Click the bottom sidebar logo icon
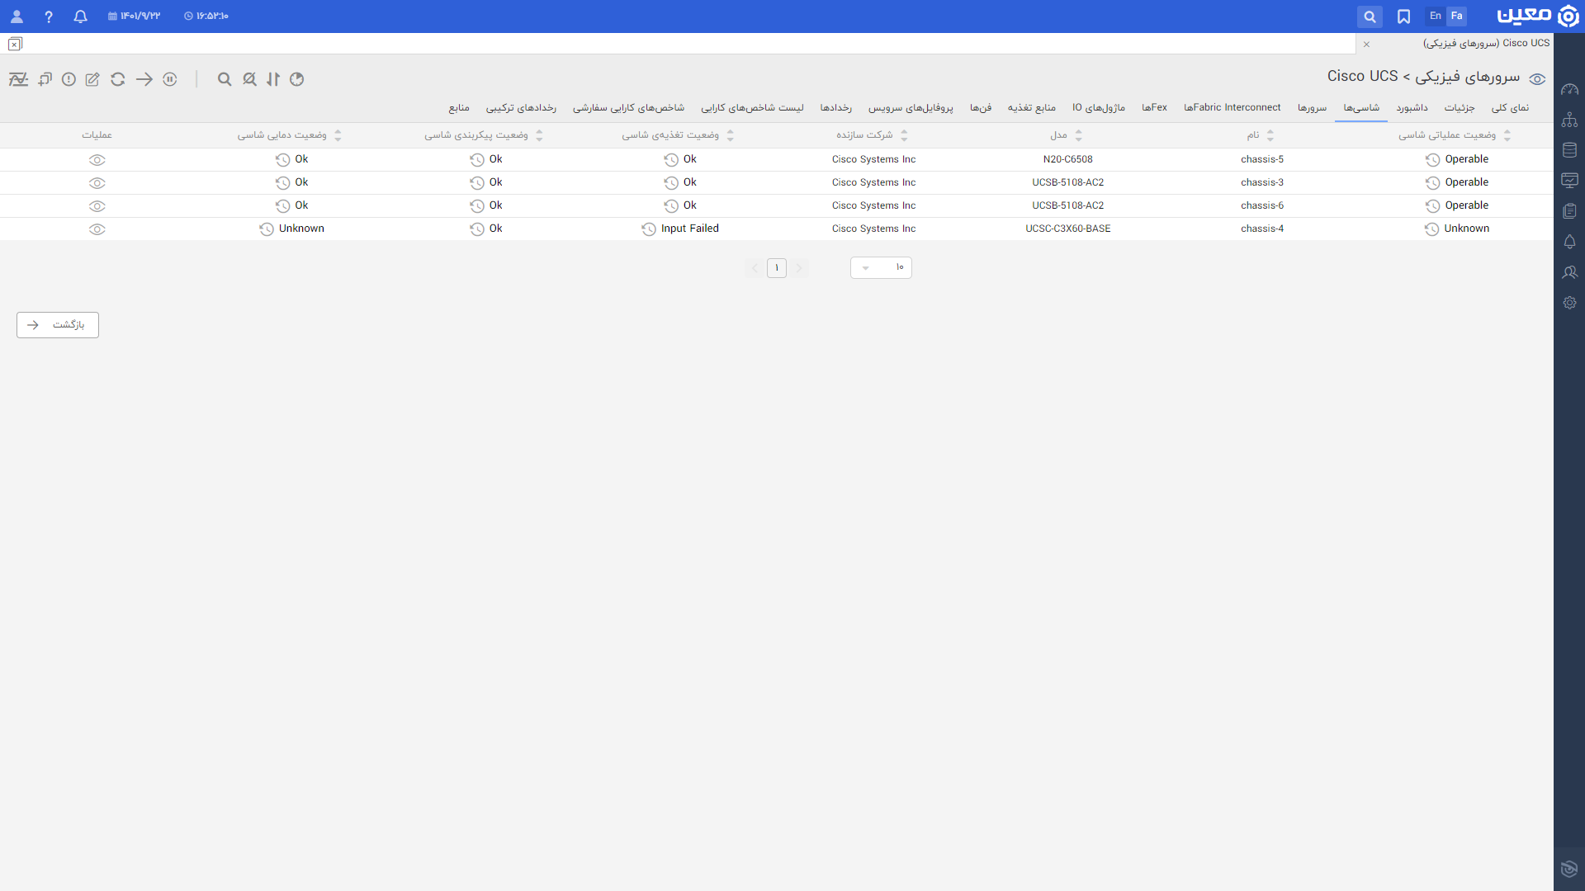The image size is (1585, 891). (1569, 869)
